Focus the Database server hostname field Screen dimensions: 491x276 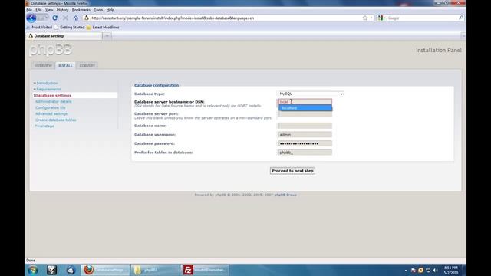click(x=305, y=102)
